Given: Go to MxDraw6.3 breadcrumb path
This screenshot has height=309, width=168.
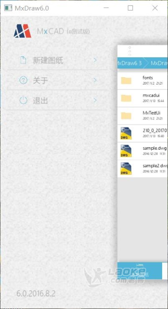Looking at the screenshot, I should click(x=130, y=63).
